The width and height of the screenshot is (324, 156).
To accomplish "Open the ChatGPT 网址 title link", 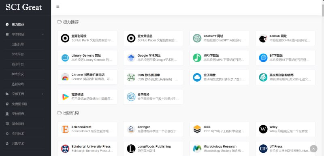I will [213, 36].
